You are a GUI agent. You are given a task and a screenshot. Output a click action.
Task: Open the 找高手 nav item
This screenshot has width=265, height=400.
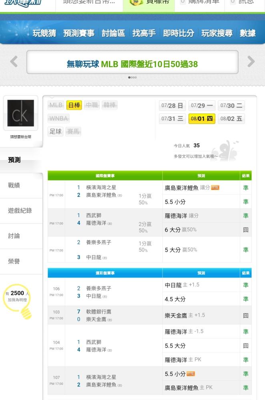point(144,33)
